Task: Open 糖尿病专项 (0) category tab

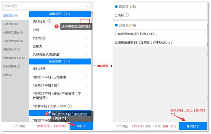Action: point(15,49)
